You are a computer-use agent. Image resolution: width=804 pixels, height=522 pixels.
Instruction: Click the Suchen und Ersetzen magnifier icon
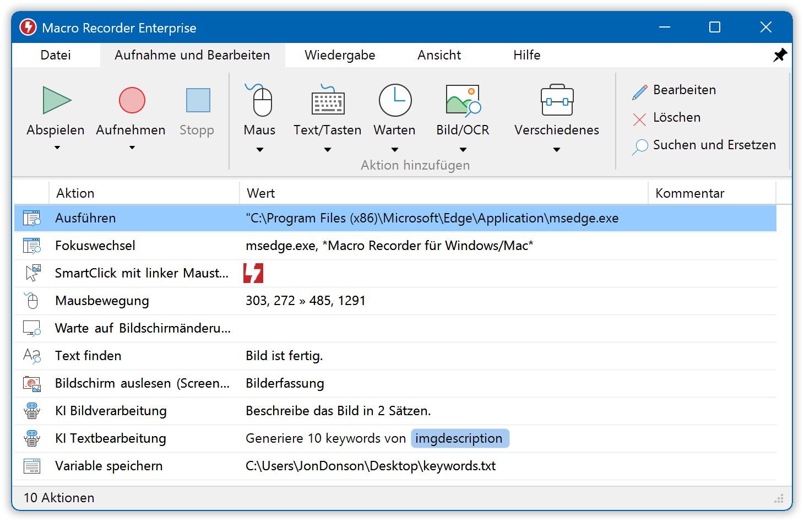(x=640, y=145)
